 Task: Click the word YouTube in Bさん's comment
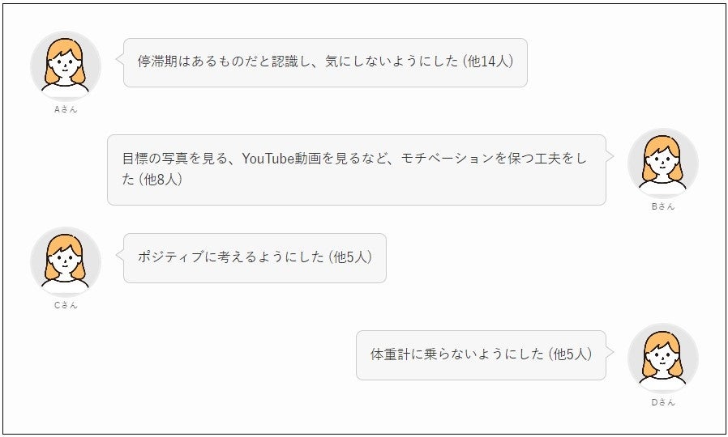(272, 159)
